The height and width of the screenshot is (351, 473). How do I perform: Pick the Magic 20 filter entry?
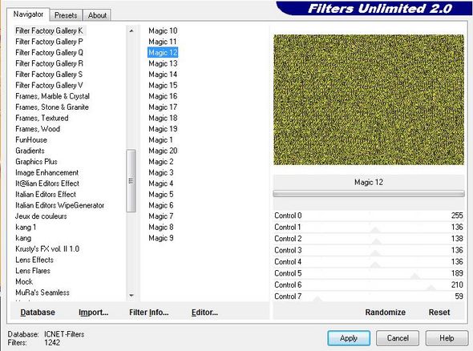point(163,151)
